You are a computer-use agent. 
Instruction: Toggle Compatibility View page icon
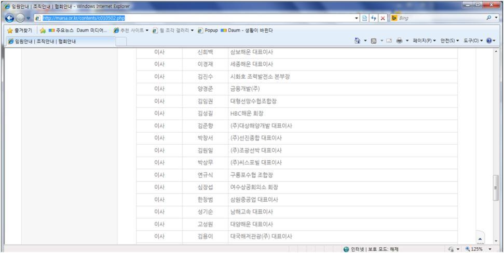[365, 18]
